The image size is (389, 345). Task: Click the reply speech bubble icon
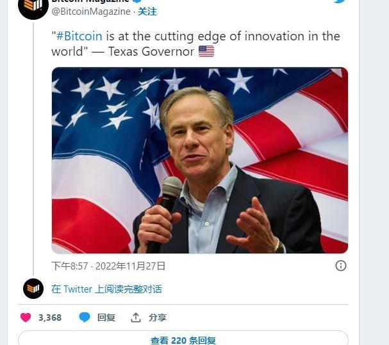85,317
